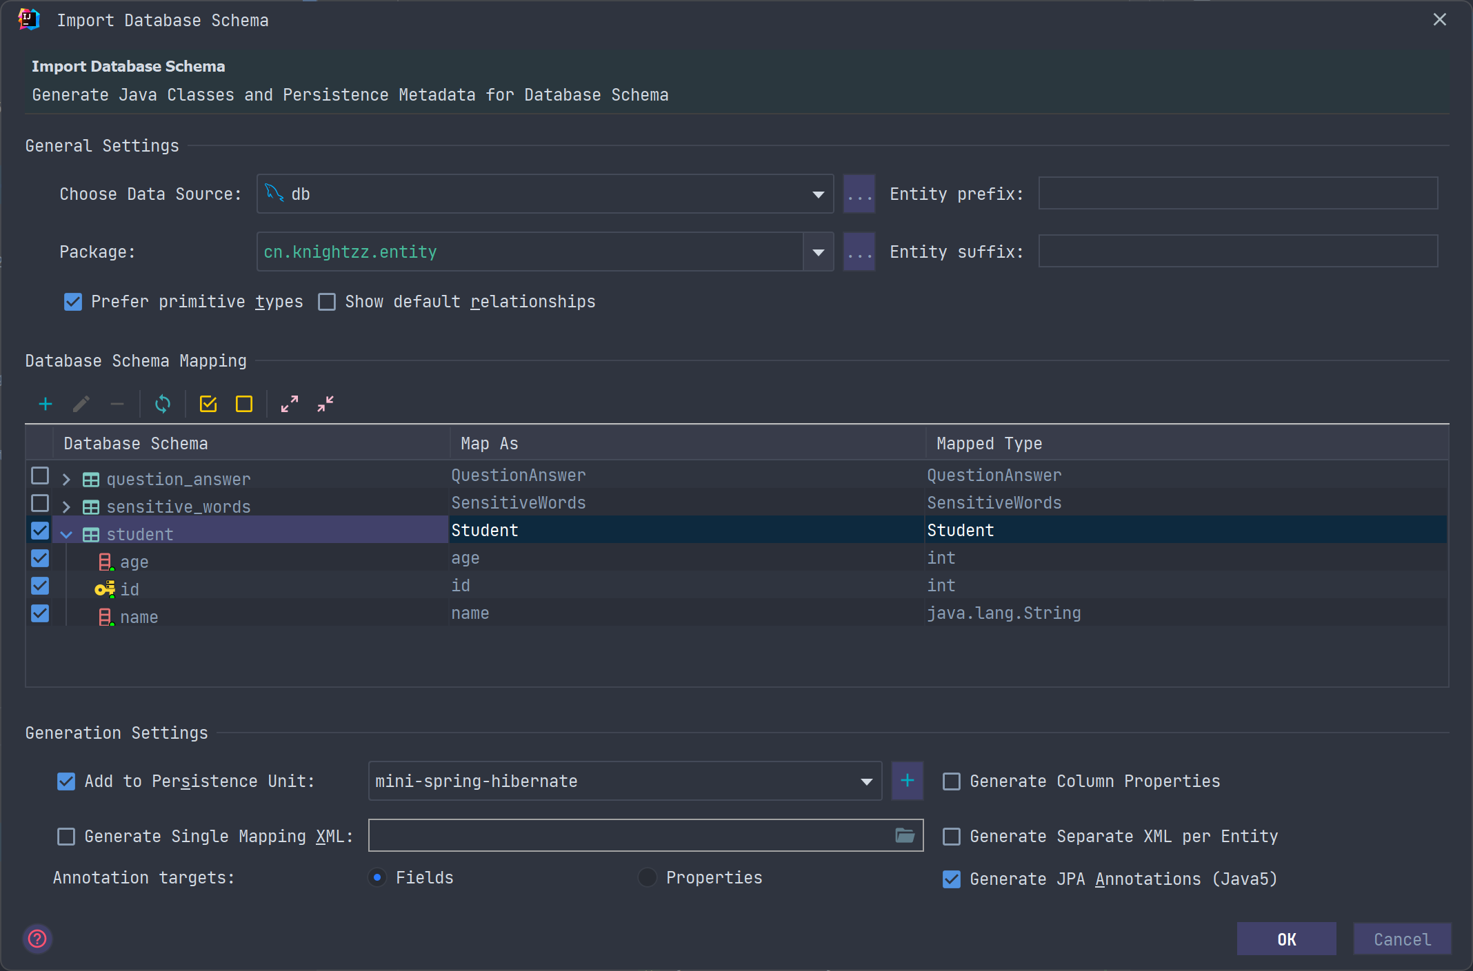
Task: Click the Collapse All arrows icon
Action: click(325, 404)
